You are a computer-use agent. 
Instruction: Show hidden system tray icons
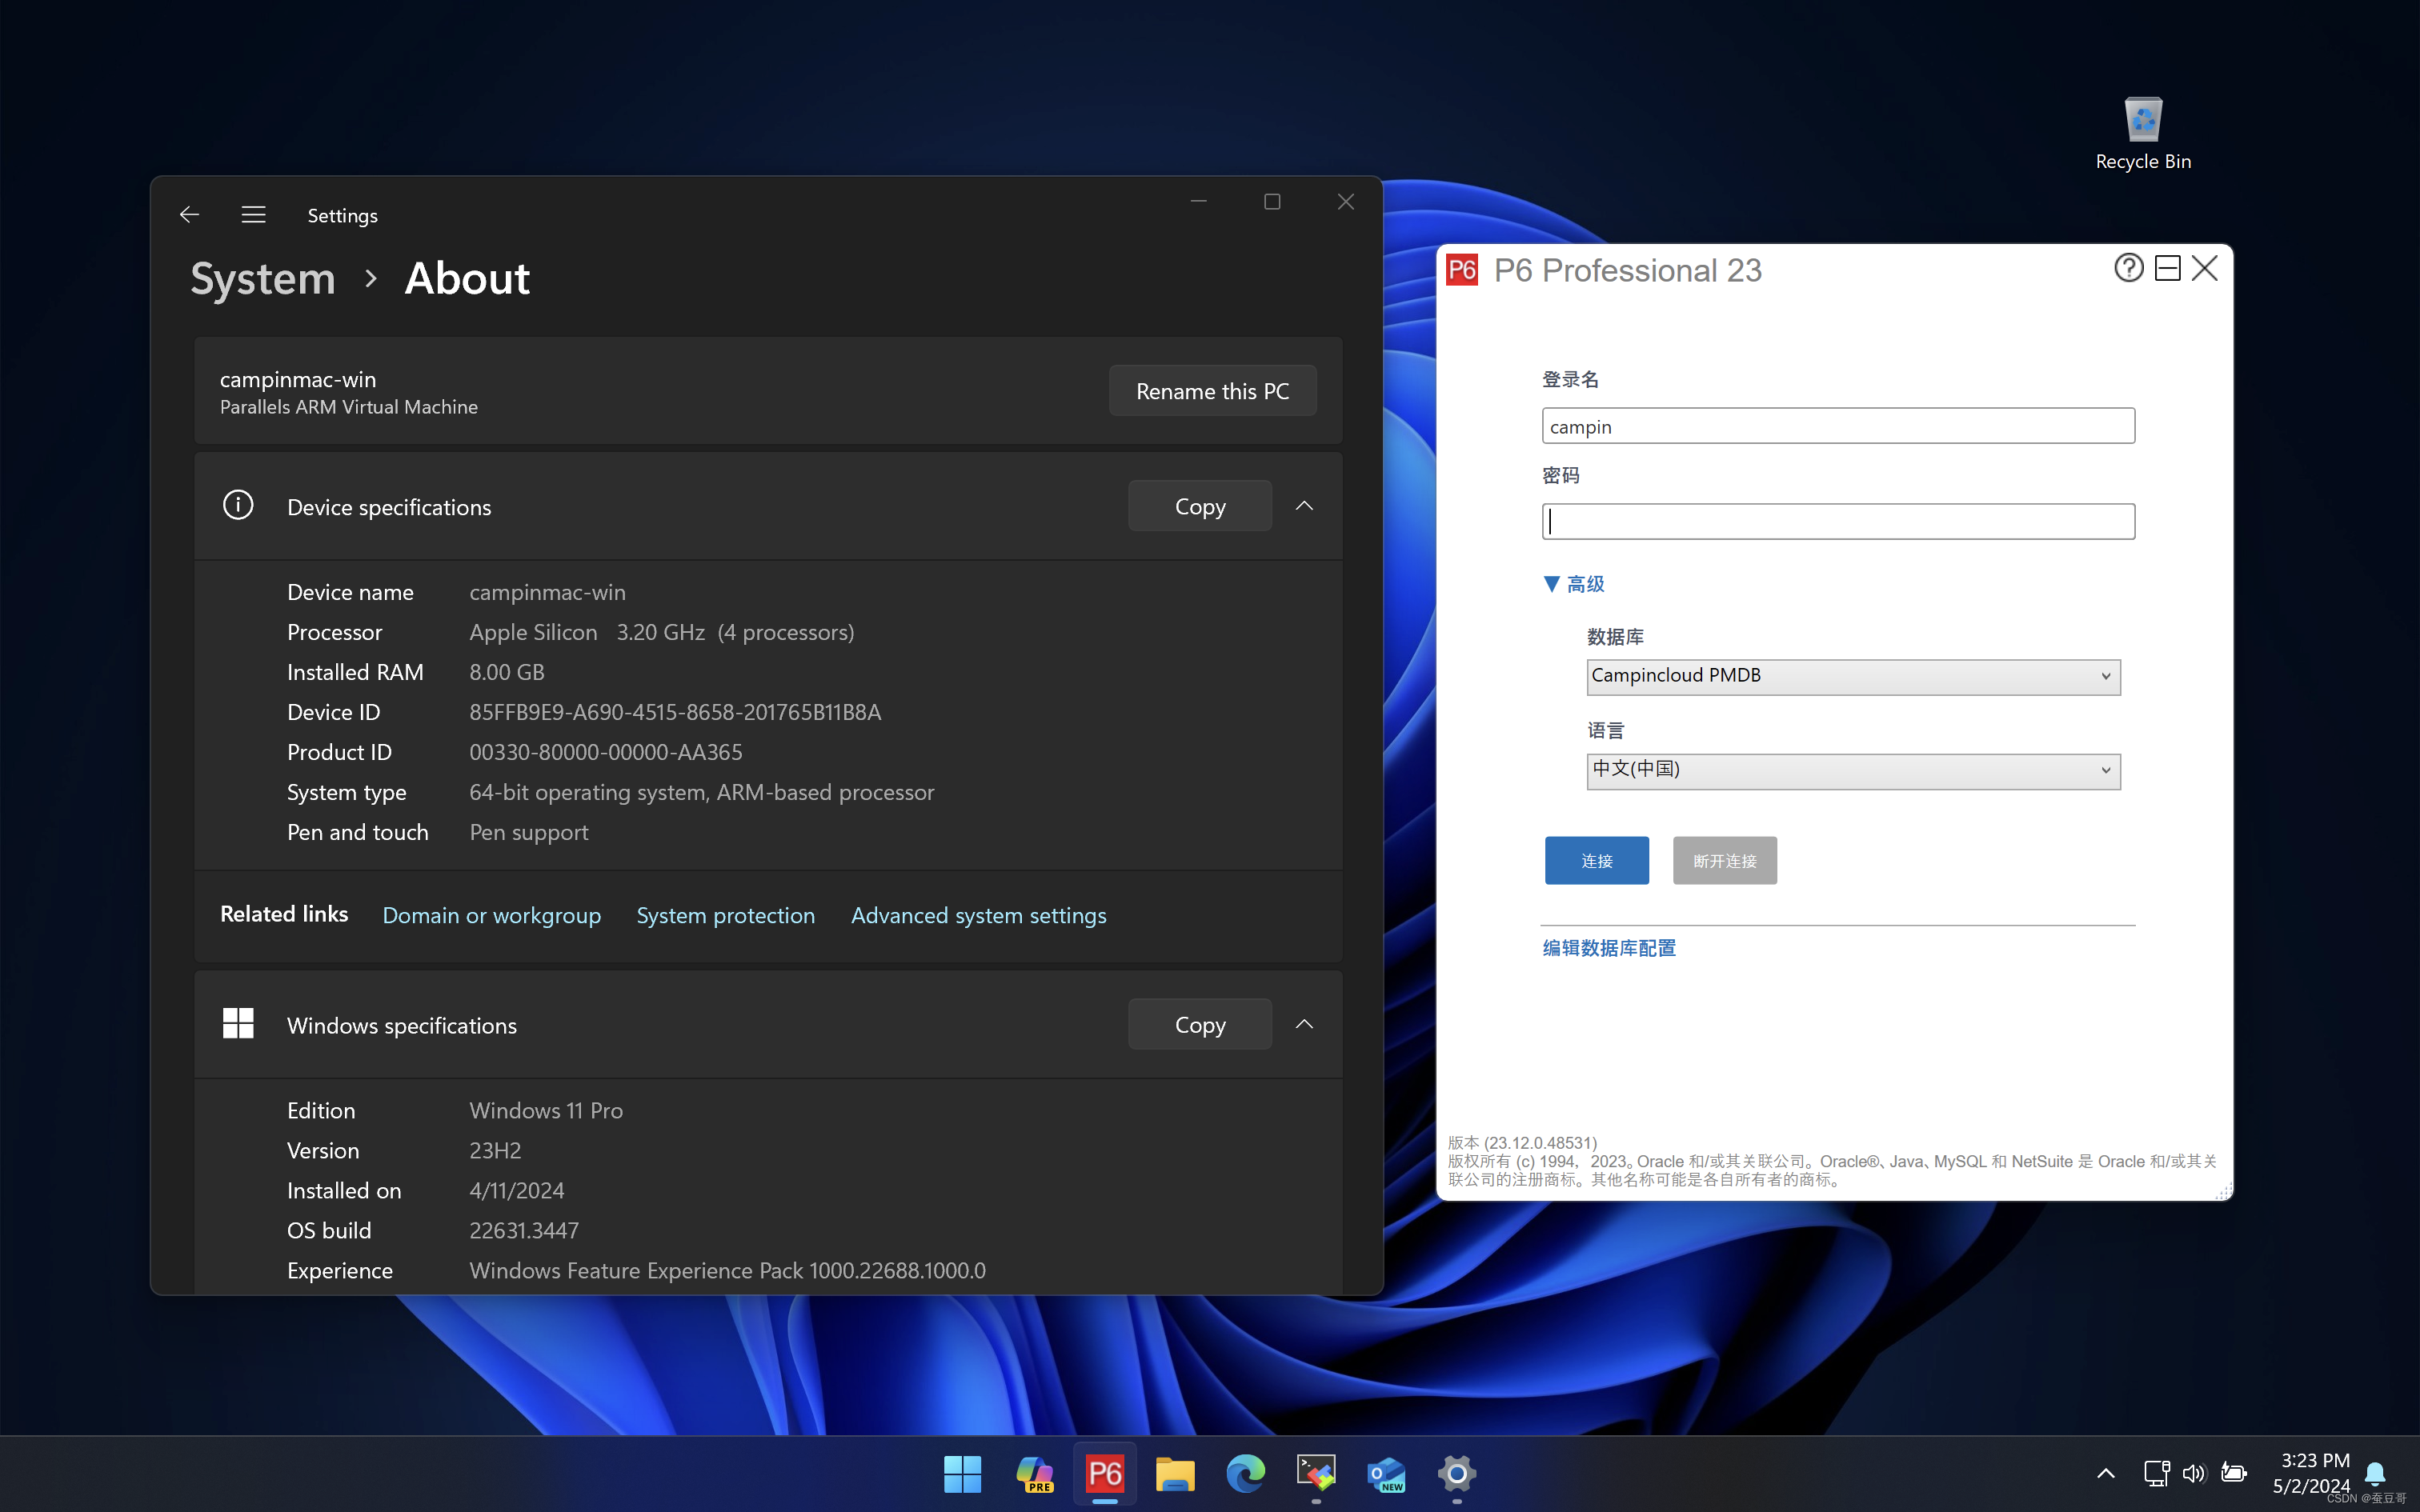(x=2106, y=1473)
